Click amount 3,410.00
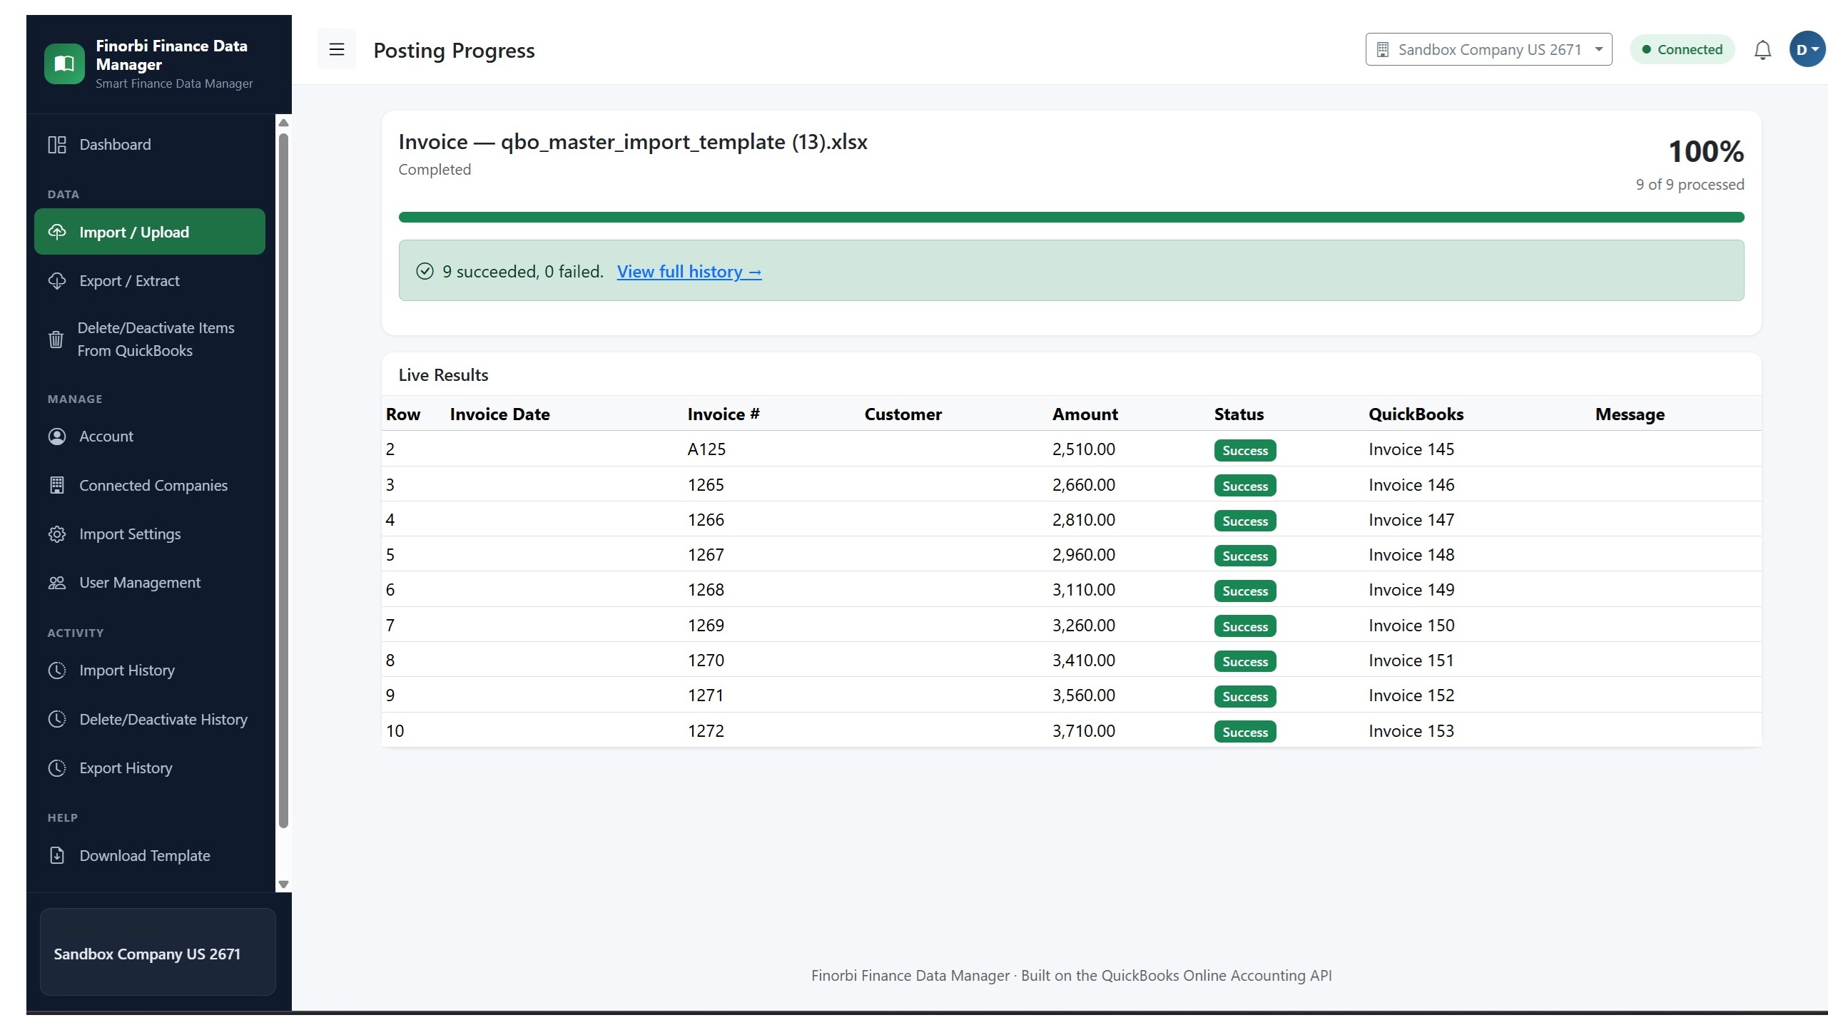This screenshot has height=1030, width=1828. point(1083,661)
